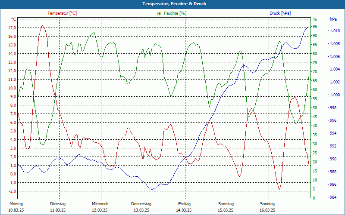Click the 1.000 pressure axis value
The height and width of the screenshot is (215, 345).
click(x=335, y=95)
